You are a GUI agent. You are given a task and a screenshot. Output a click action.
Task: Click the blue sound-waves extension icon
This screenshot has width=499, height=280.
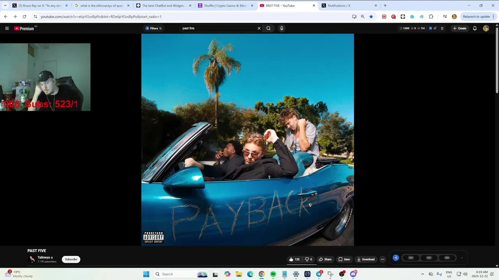tap(421, 17)
